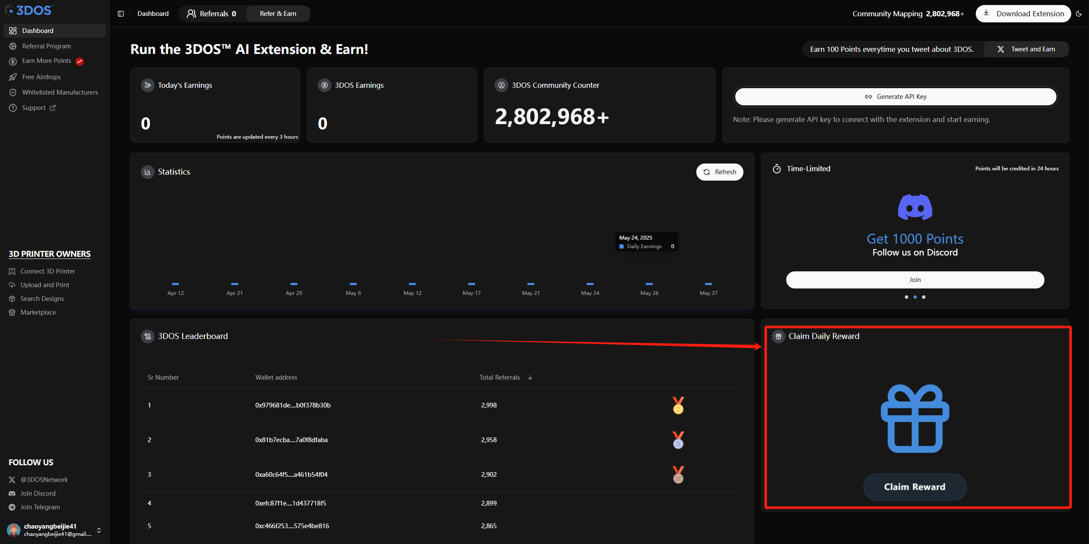This screenshot has width=1089, height=544.
Task: Open Search Designs
Action: (x=42, y=299)
